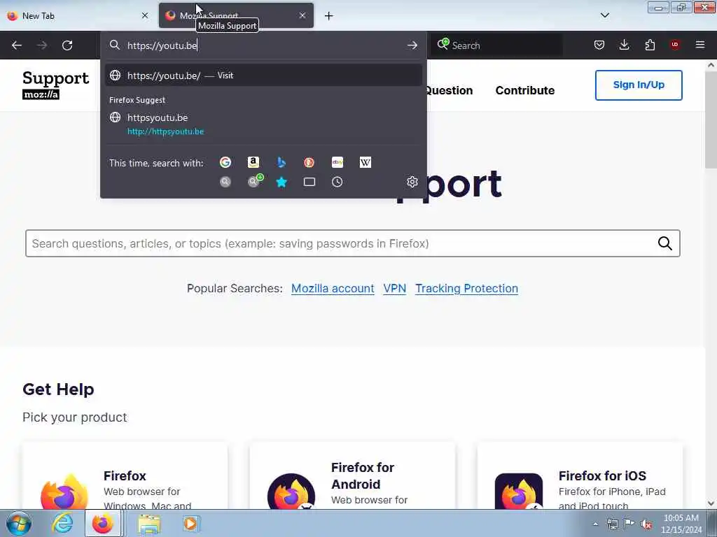Submit the support search with the magnifier
Image resolution: width=717 pixels, height=537 pixels.
pos(665,243)
